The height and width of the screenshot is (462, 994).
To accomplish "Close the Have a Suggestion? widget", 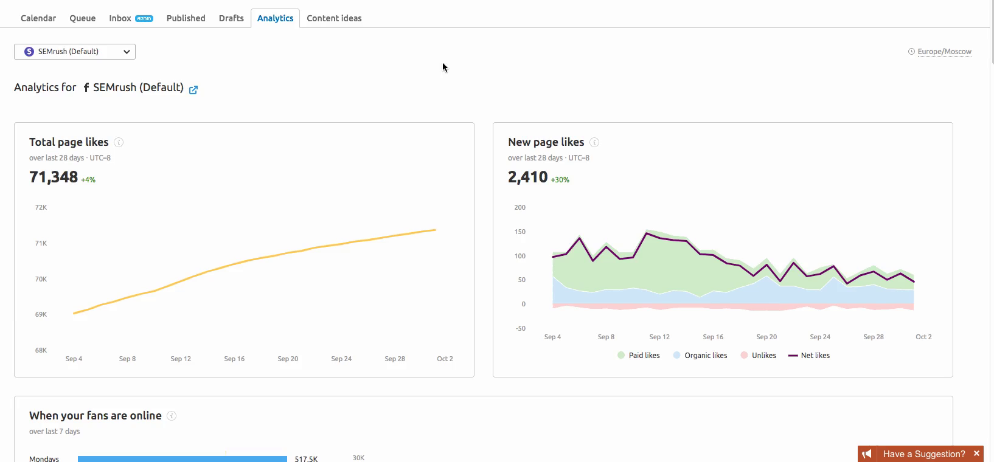I will coord(976,453).
